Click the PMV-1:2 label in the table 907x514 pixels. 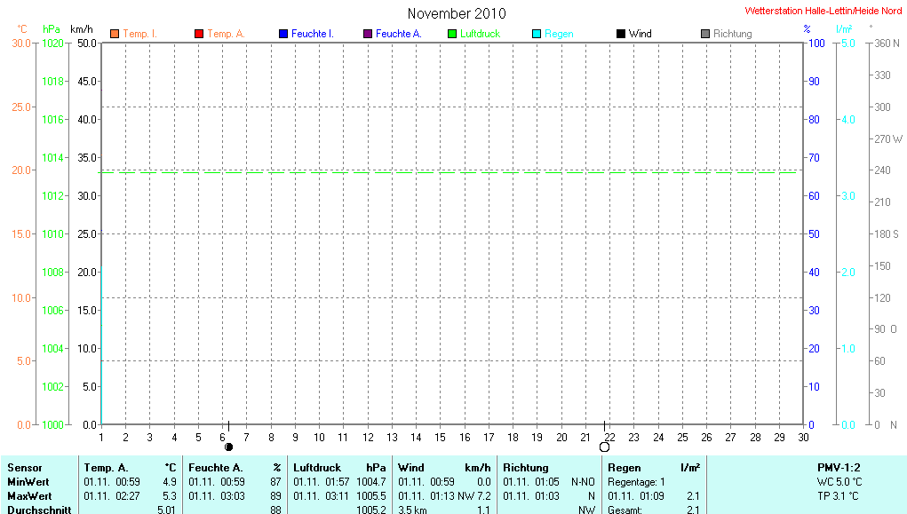[839, 467]
